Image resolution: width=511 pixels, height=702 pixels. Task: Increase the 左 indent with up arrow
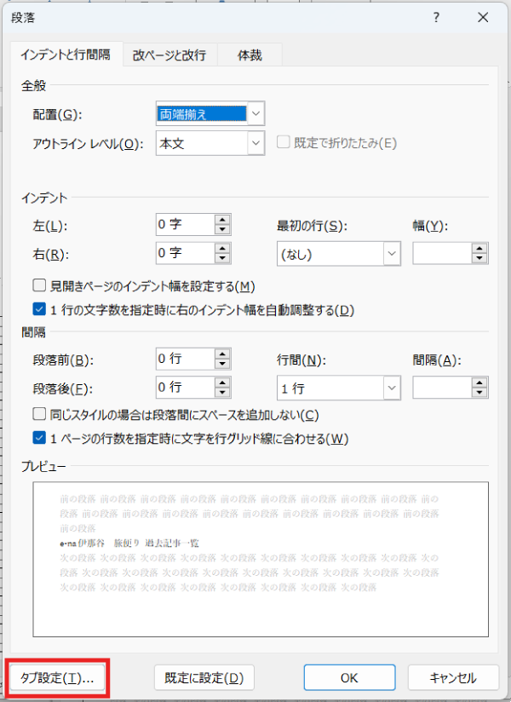pos(223,220)
